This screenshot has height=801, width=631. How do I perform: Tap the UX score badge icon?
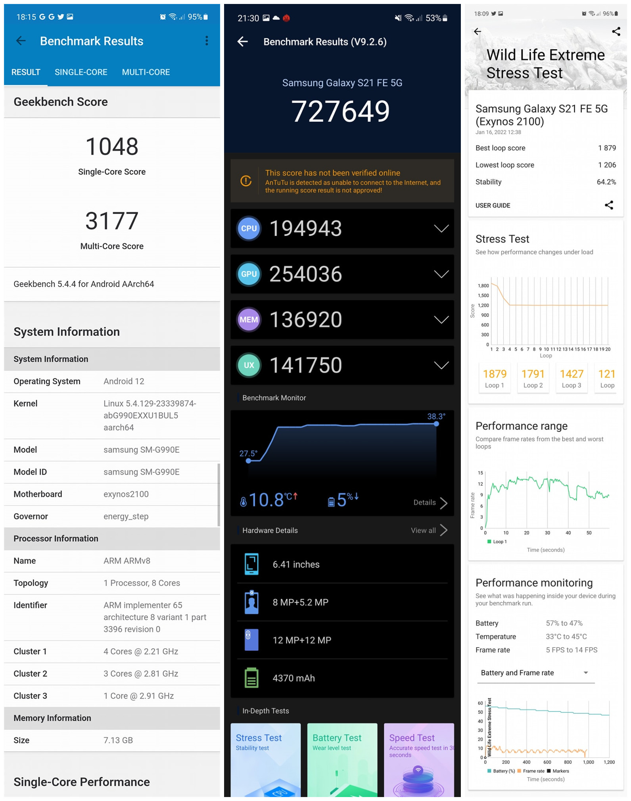tap(249, 365)
